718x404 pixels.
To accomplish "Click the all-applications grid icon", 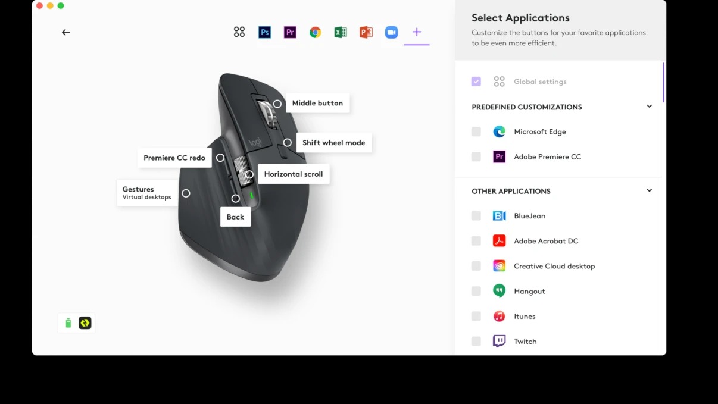I will pyautogui.click(x=239, y=32).
